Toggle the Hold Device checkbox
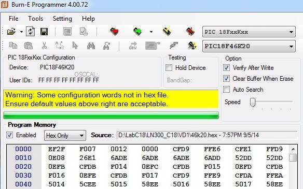This screenshot has height=189, width=303. 169,68
